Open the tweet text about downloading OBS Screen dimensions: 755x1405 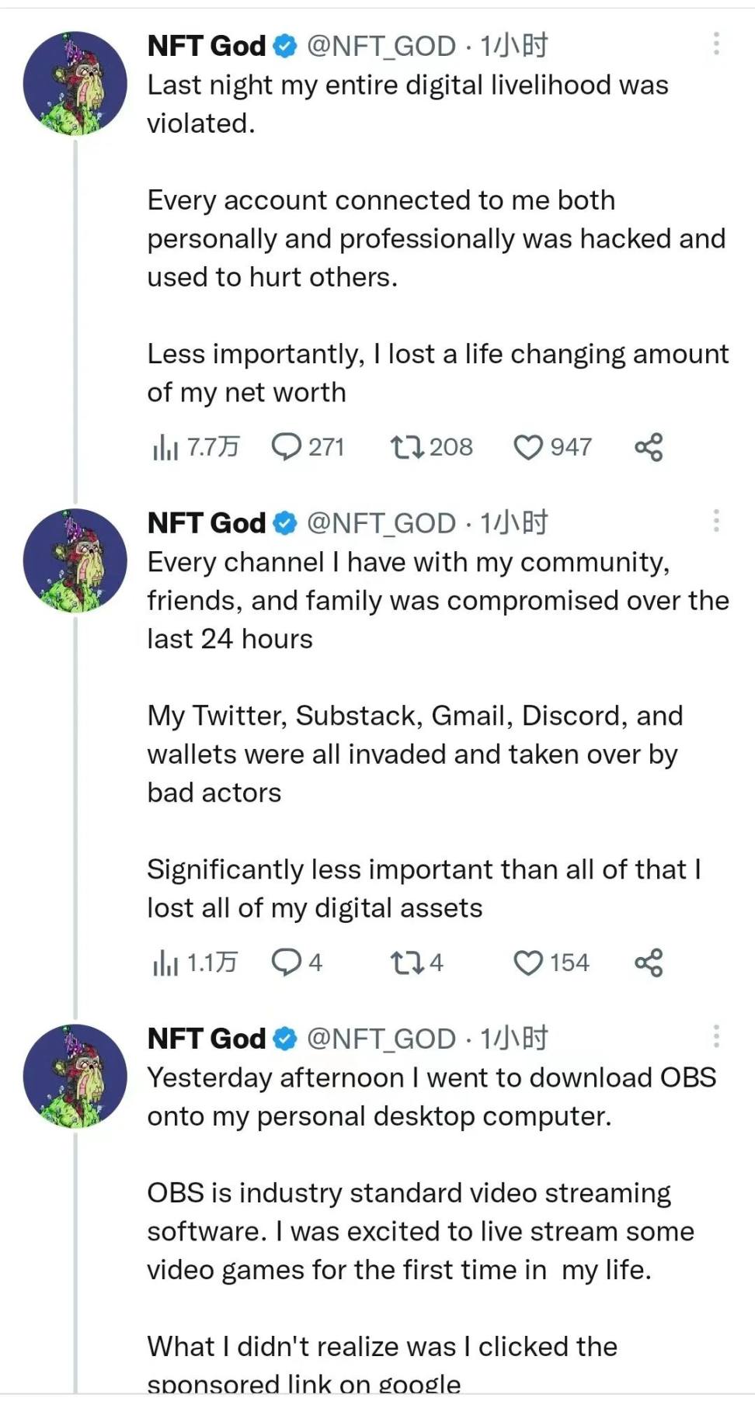point(431,1097)
